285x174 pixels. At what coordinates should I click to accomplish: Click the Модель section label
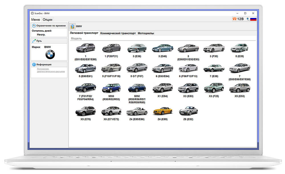[76, 38]
